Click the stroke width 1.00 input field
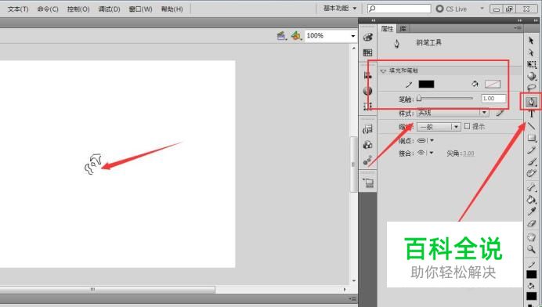Screen dimensions: 542x307 pyautogui.click(x=493, y=99)
